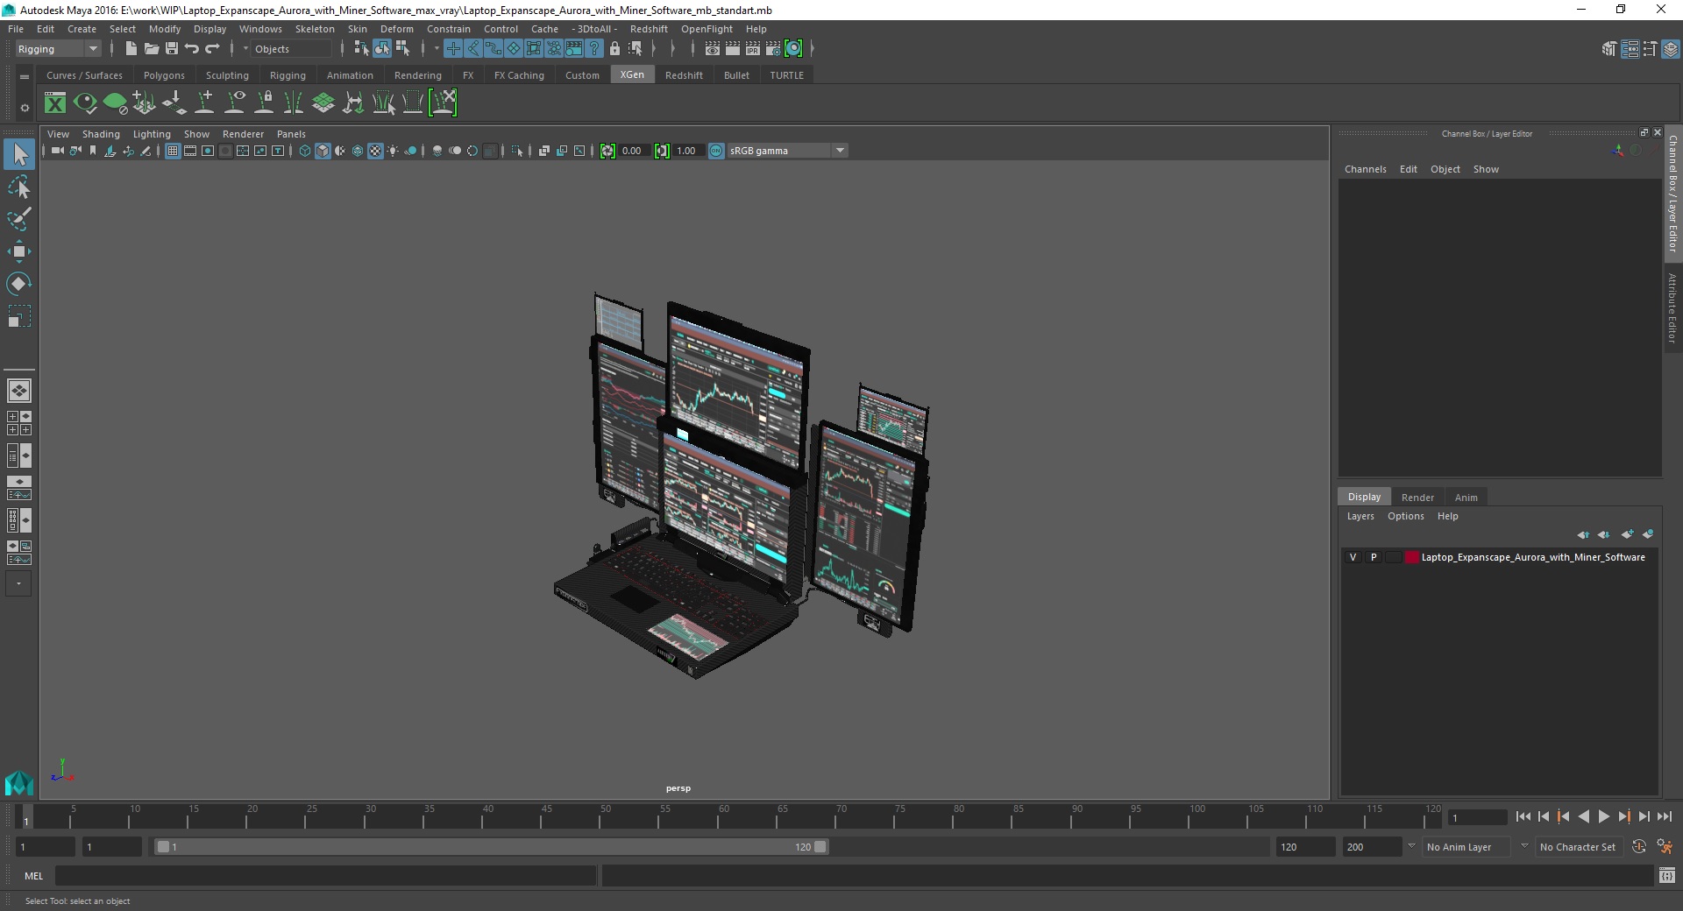Click the Open Scene folder icon
This screenshot has width=1683, height=911.
[x=151, y=49]
